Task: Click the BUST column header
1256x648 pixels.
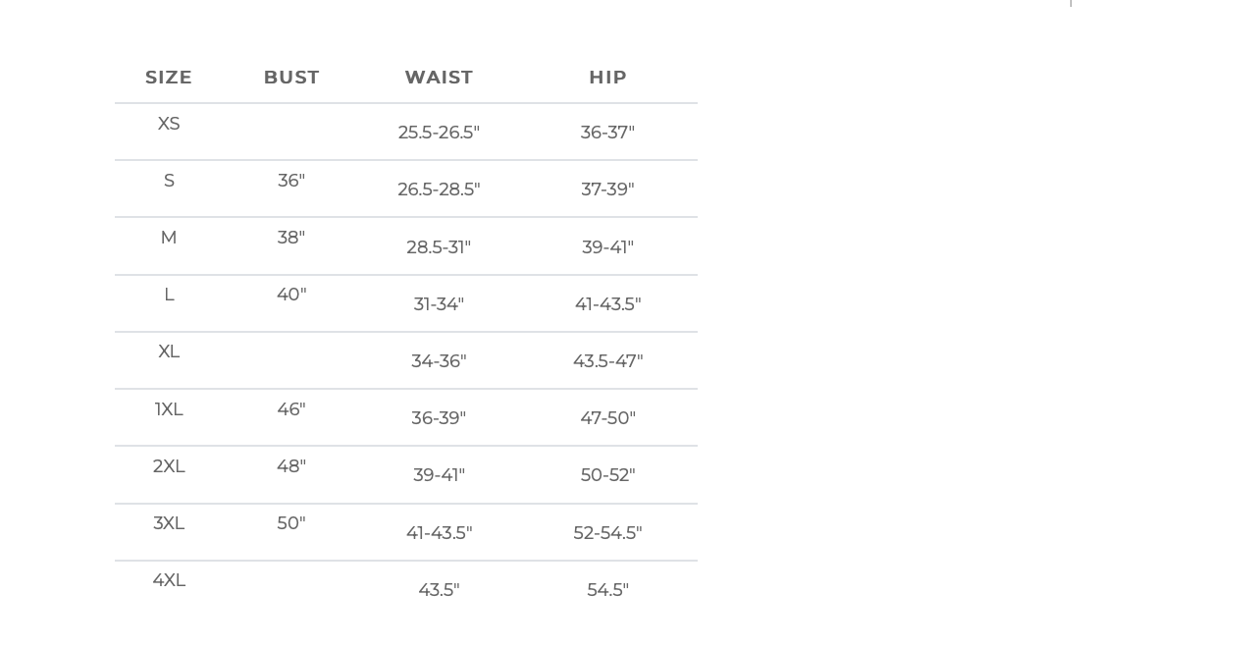Action: pos(291,78)
